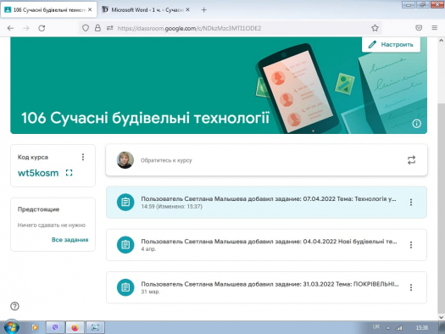Expand the course code to fullscreen
445x334 pixels.
69,173
